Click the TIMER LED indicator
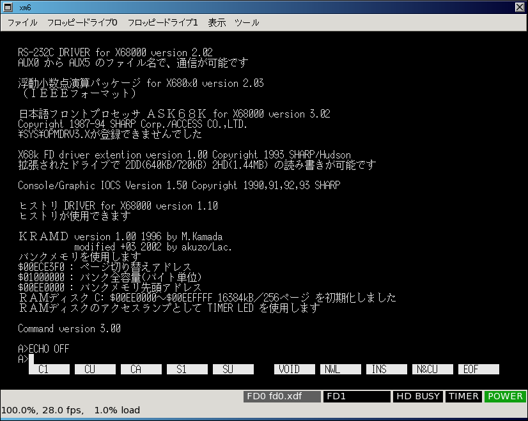The height and width of the screenshot is (421, 528). [463, 397]
